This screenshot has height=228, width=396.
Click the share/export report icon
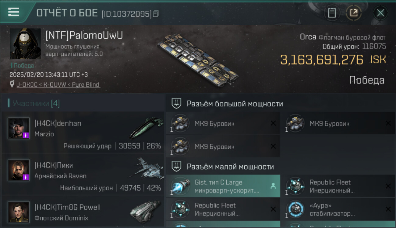click(354, 13)
